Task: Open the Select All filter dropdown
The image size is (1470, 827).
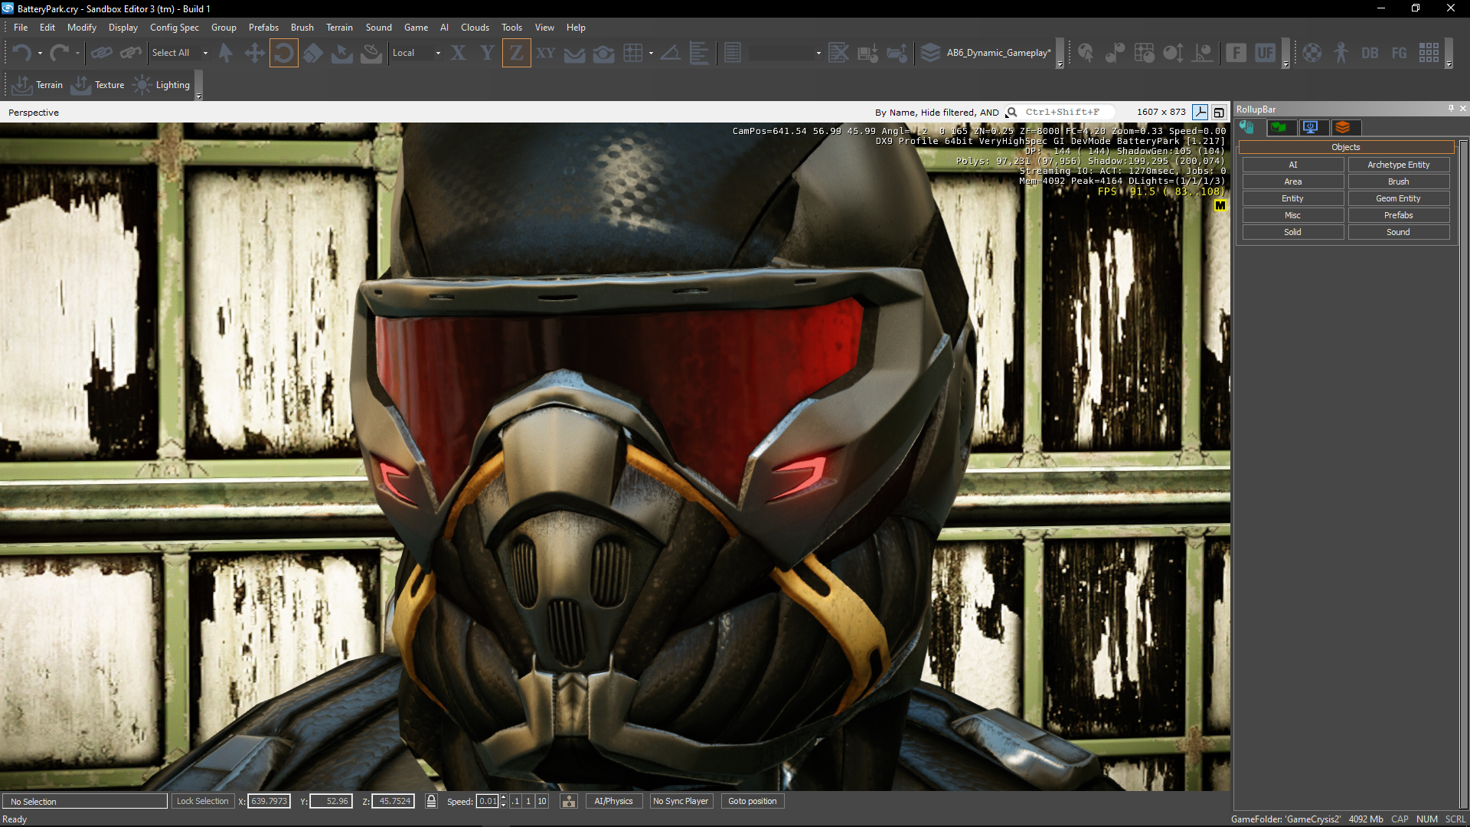Action: [205, 53]
